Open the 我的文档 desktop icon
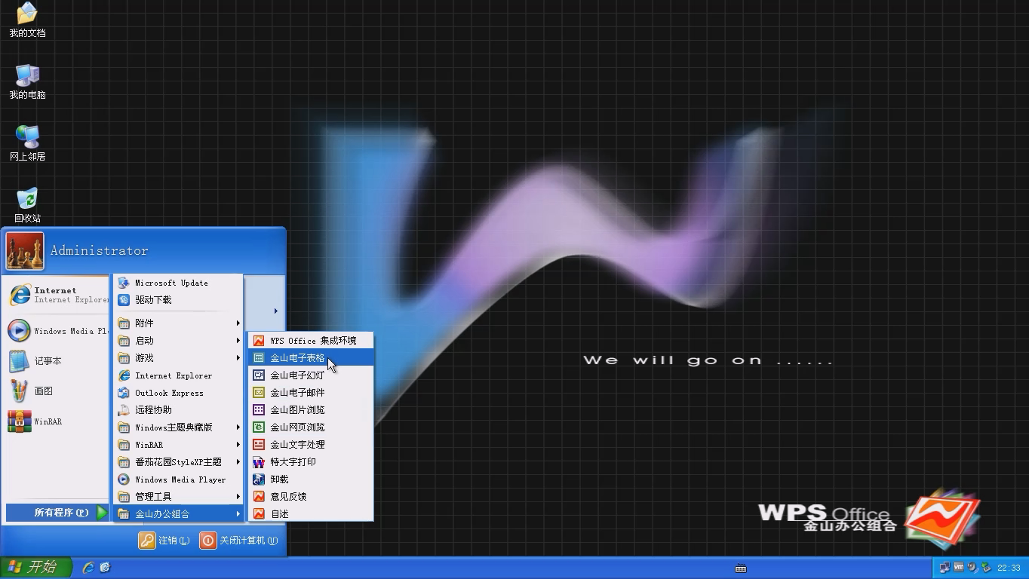The width and height of the screenshot is (1029, 579). 27,20
